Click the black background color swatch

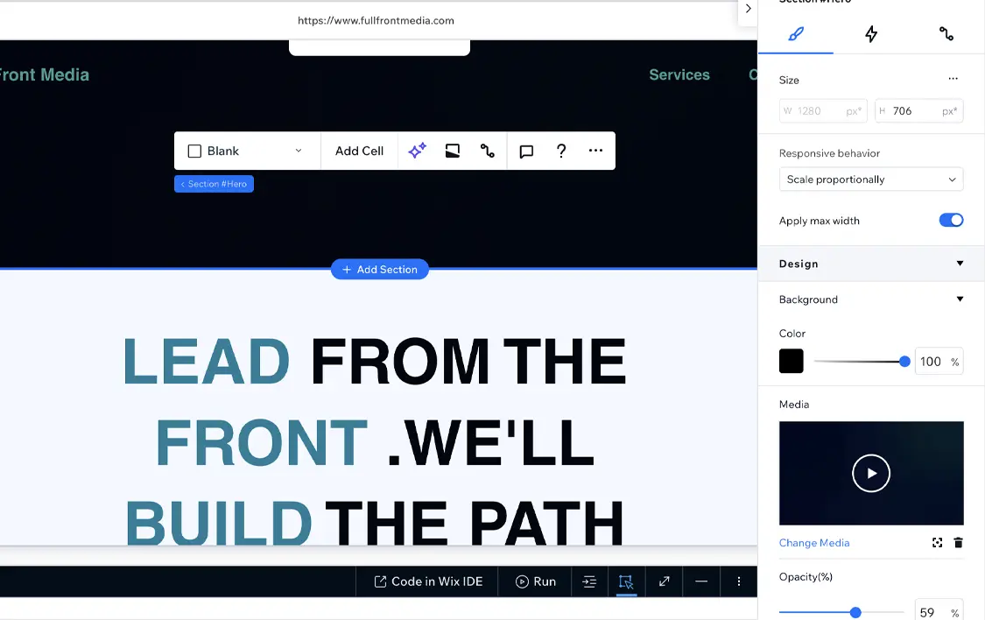(791, 361)
